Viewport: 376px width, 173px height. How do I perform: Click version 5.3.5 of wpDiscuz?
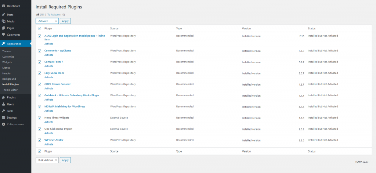(x=301, y=51)
